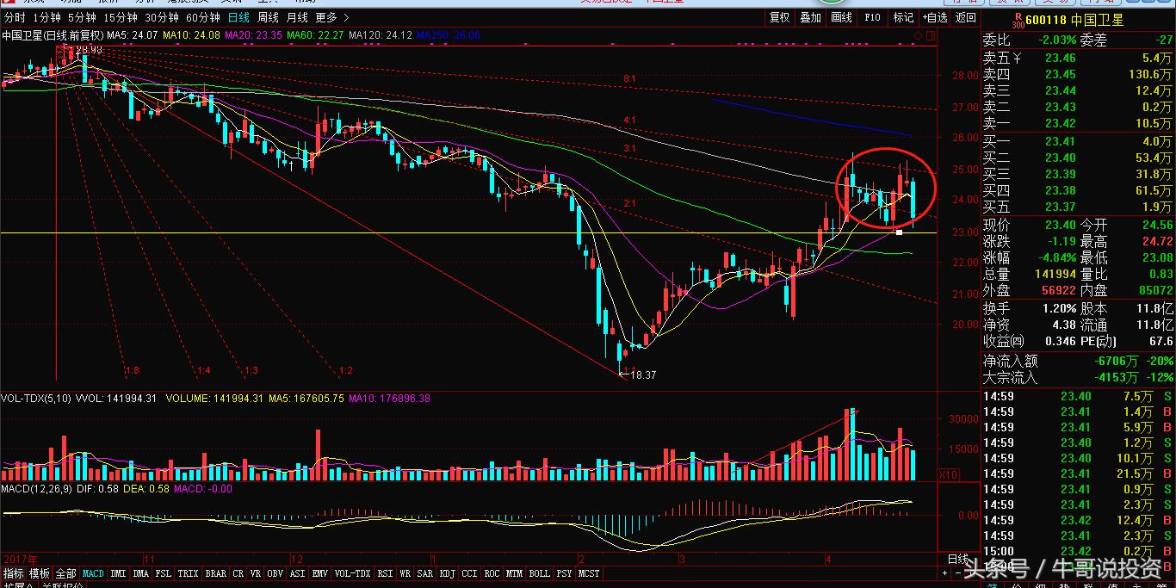Select the 60分钟 period
The image size is (1176, 588).
[x=203, y=18]
